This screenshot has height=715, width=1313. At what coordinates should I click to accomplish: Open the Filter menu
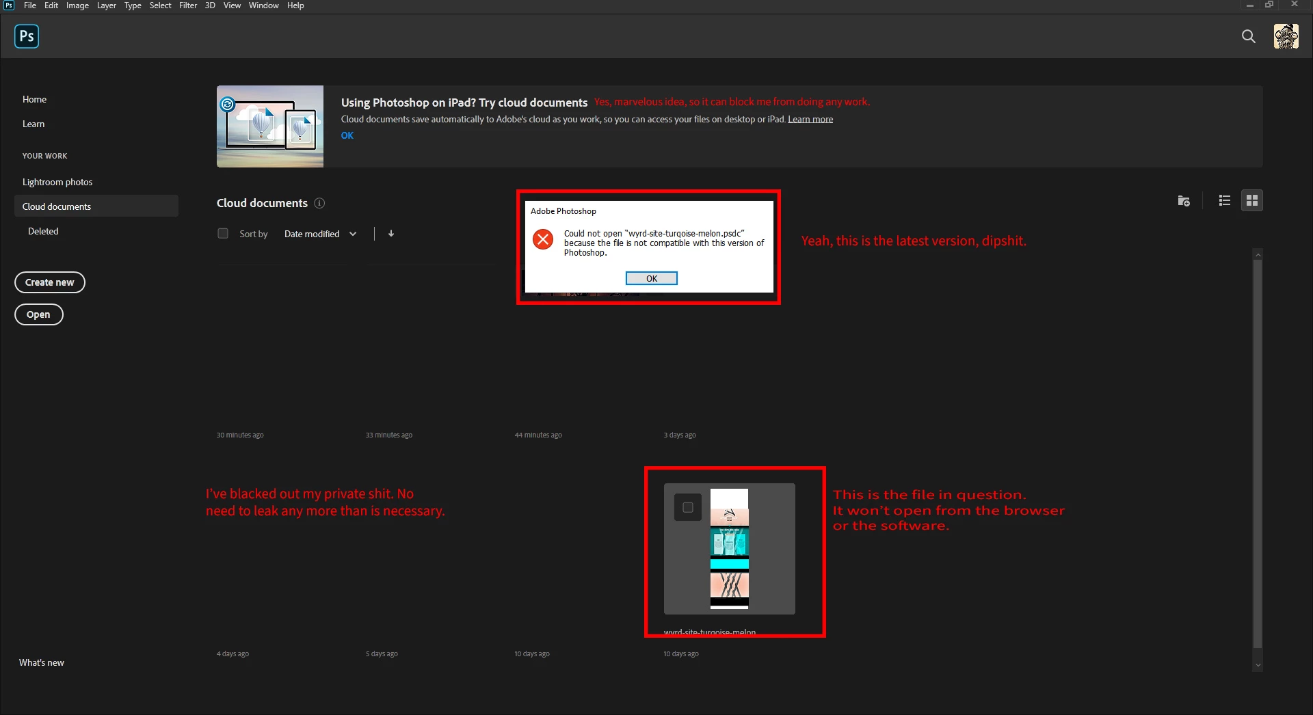pos(188,5)
